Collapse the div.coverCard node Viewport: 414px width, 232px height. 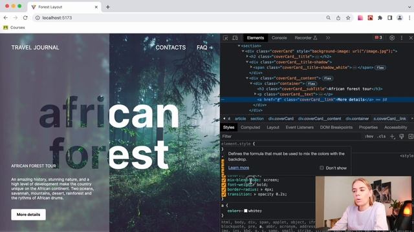pos(243,52)
